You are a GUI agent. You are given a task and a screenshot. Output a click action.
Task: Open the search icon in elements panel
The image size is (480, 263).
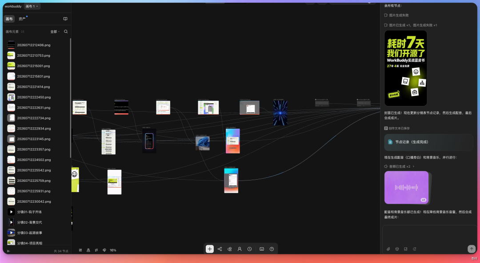tap(66, 31)
